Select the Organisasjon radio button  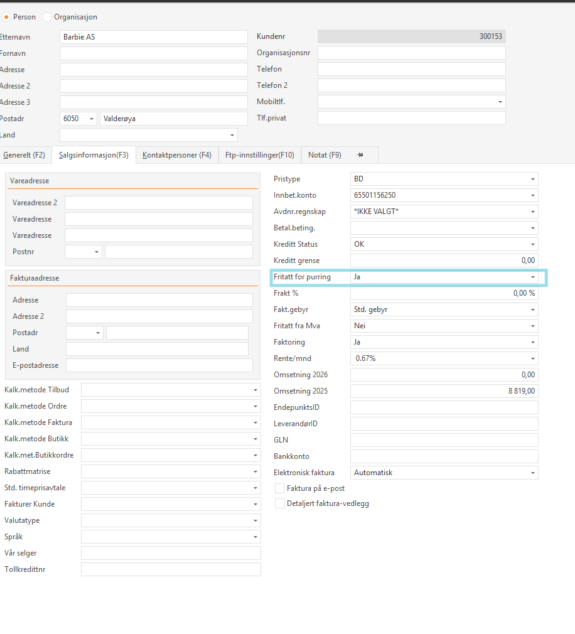pyautogui.click(x=47, y=17)
